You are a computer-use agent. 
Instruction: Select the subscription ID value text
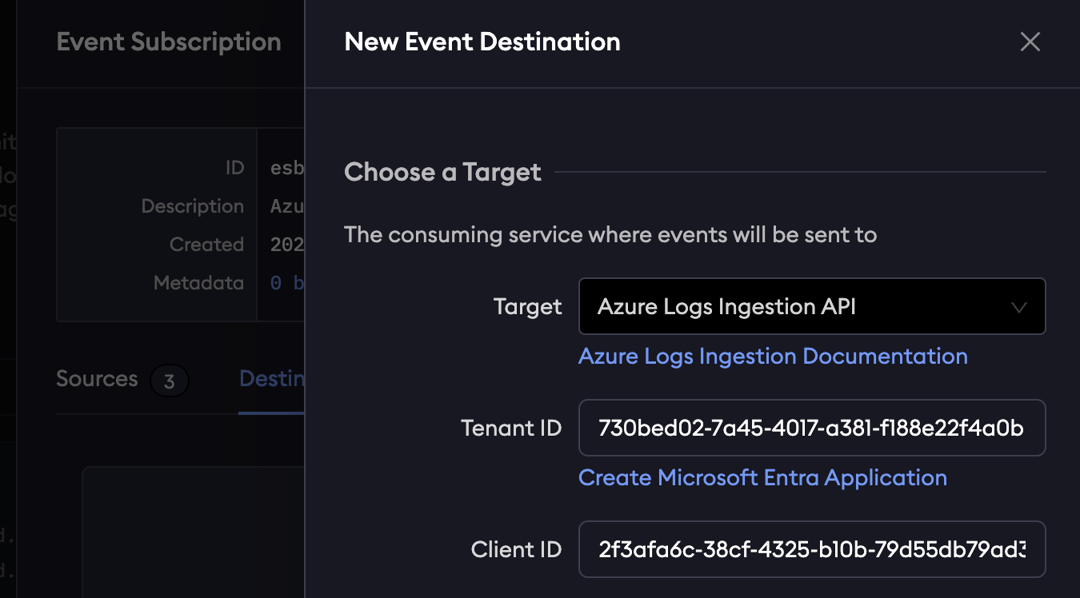tap(286, 168)
